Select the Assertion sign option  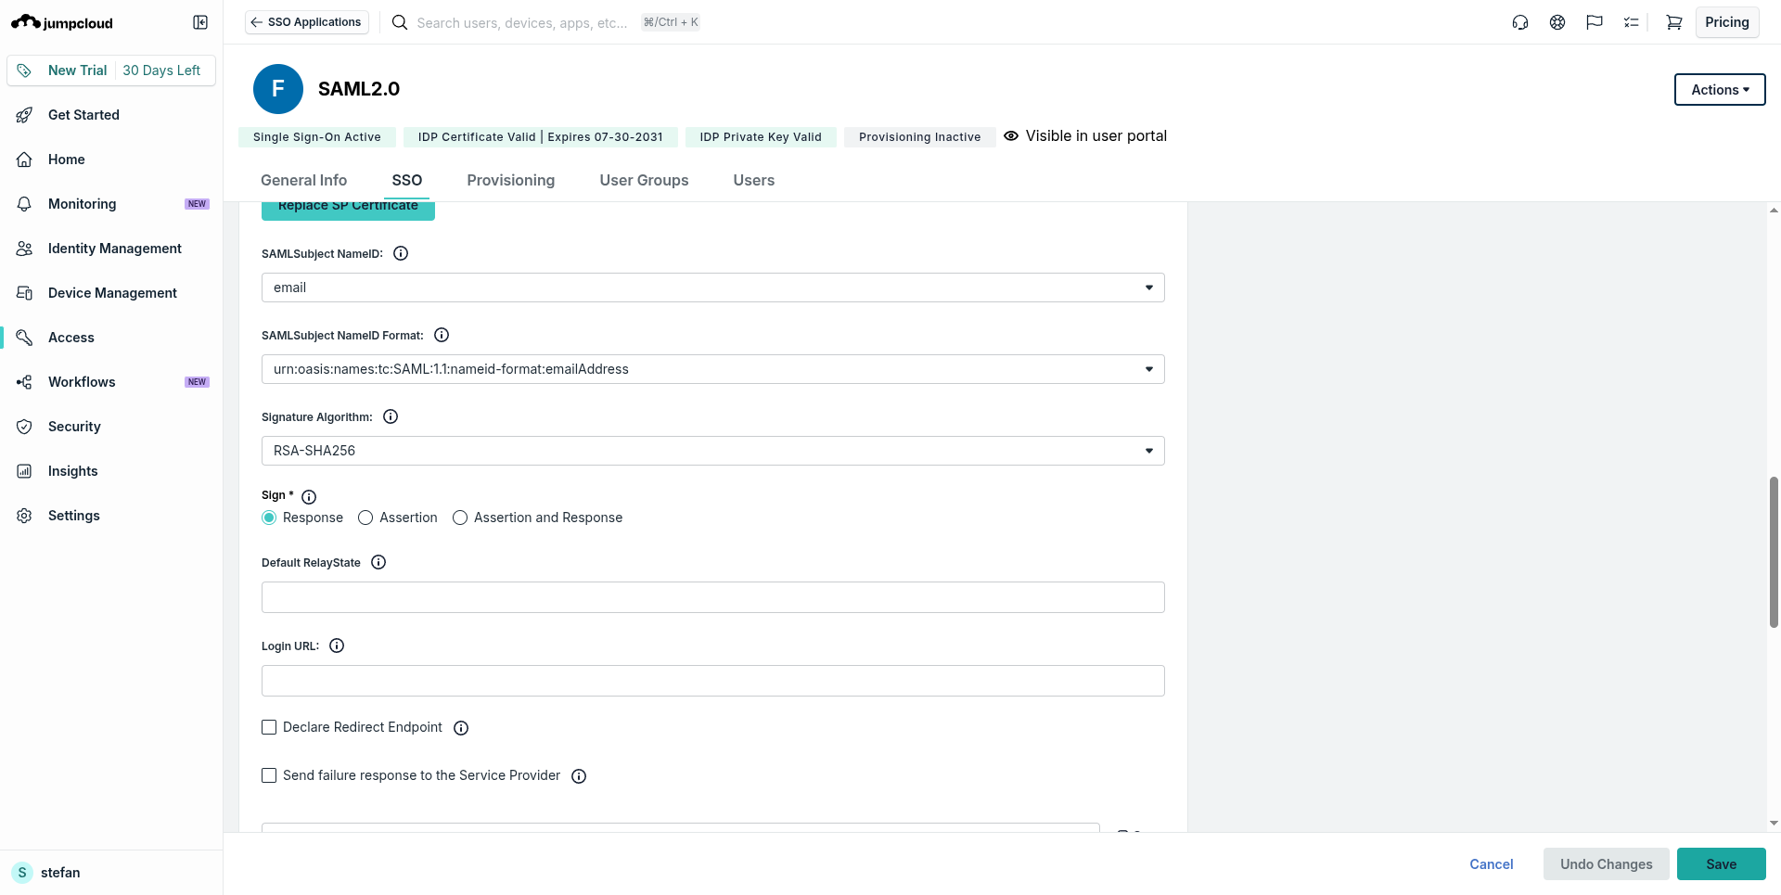[x=365, y=518]
